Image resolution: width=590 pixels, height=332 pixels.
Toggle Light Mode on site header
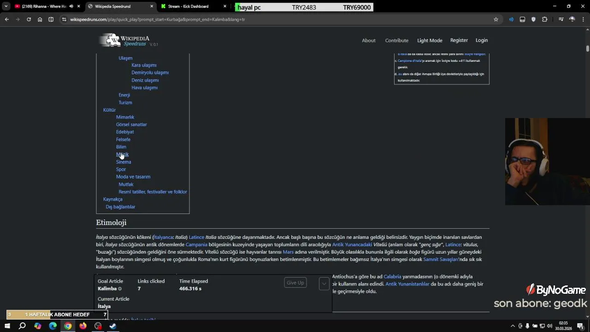430,41
